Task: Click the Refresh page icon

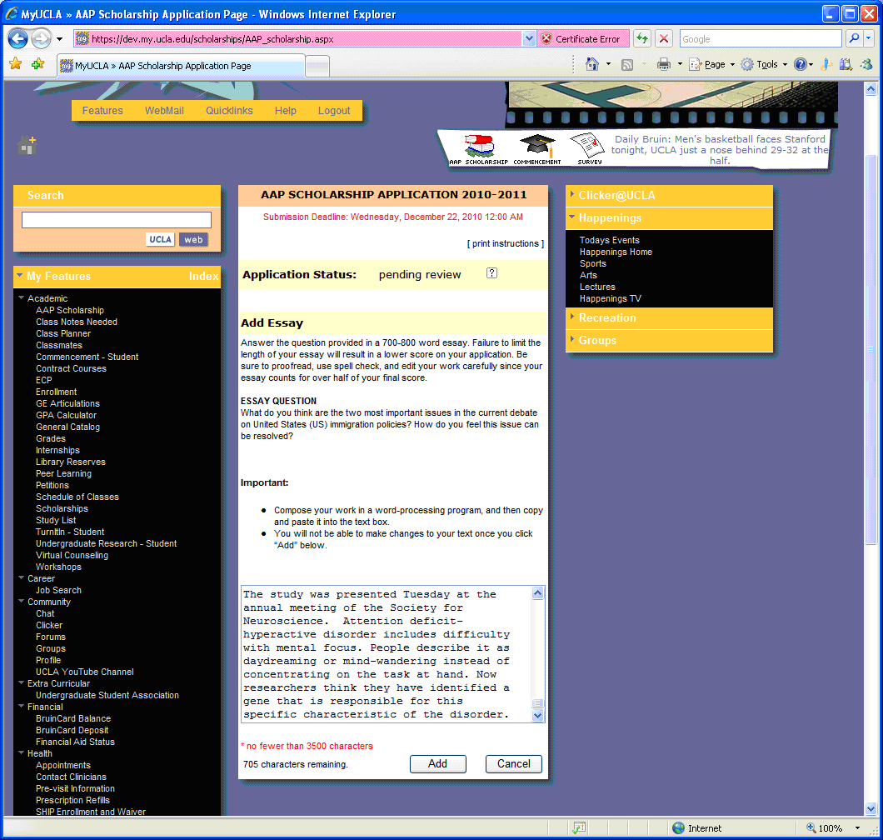Action: (642, 38)
